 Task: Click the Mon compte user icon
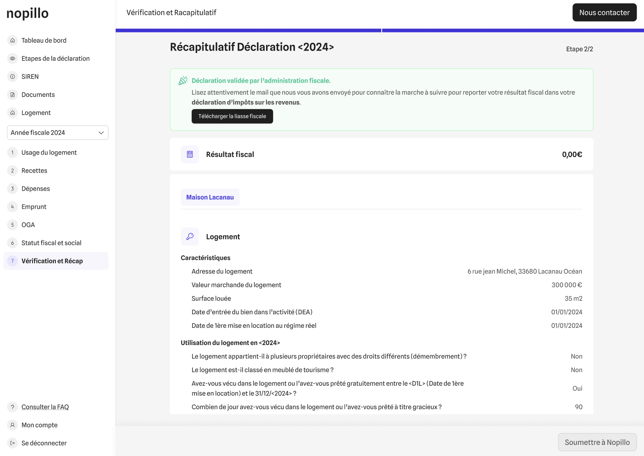click(x=12, y=425)
